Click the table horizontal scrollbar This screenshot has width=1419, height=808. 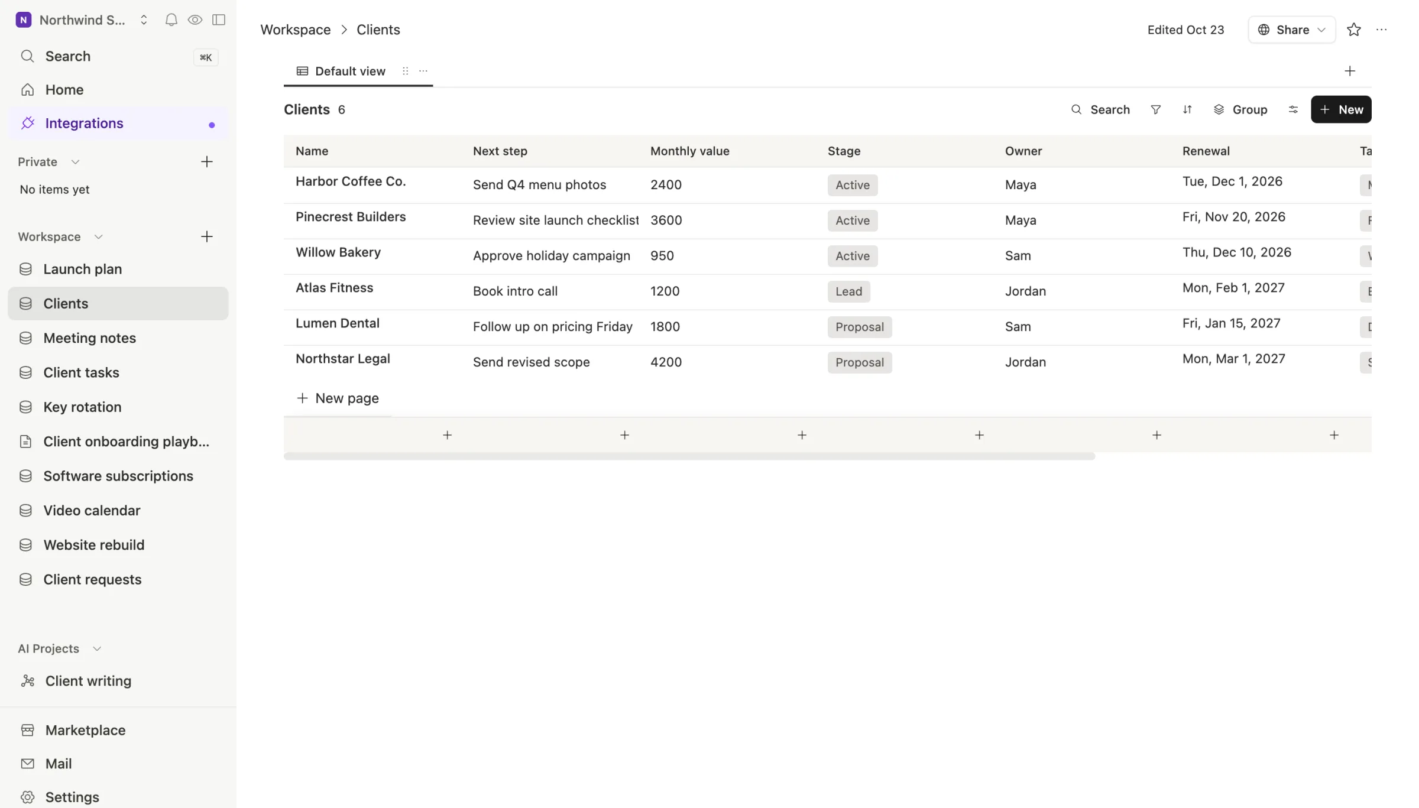pyautogui.click(x=689, y=456)
